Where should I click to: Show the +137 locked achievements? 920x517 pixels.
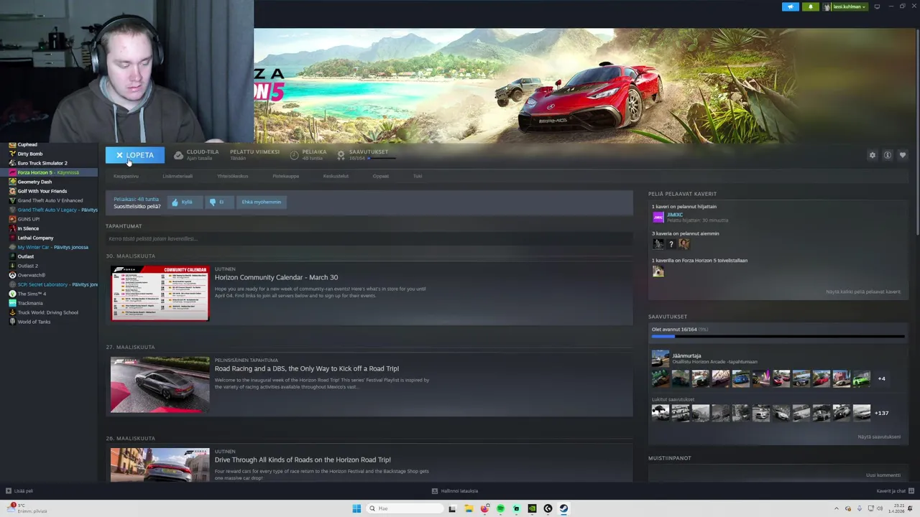[881, 413]
